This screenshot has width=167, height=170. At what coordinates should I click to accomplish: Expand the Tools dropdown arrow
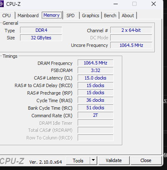(x=94, y=161)
